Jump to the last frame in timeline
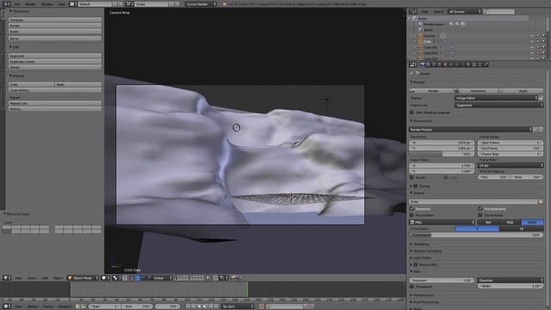This screenshot has width=551, height=310. coord(216,307)
